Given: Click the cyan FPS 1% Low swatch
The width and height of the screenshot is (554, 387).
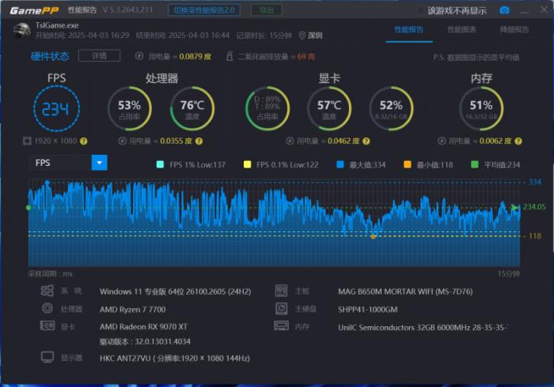Looking at the screenshot, I should pyautogui.click(x=160, y=164).
